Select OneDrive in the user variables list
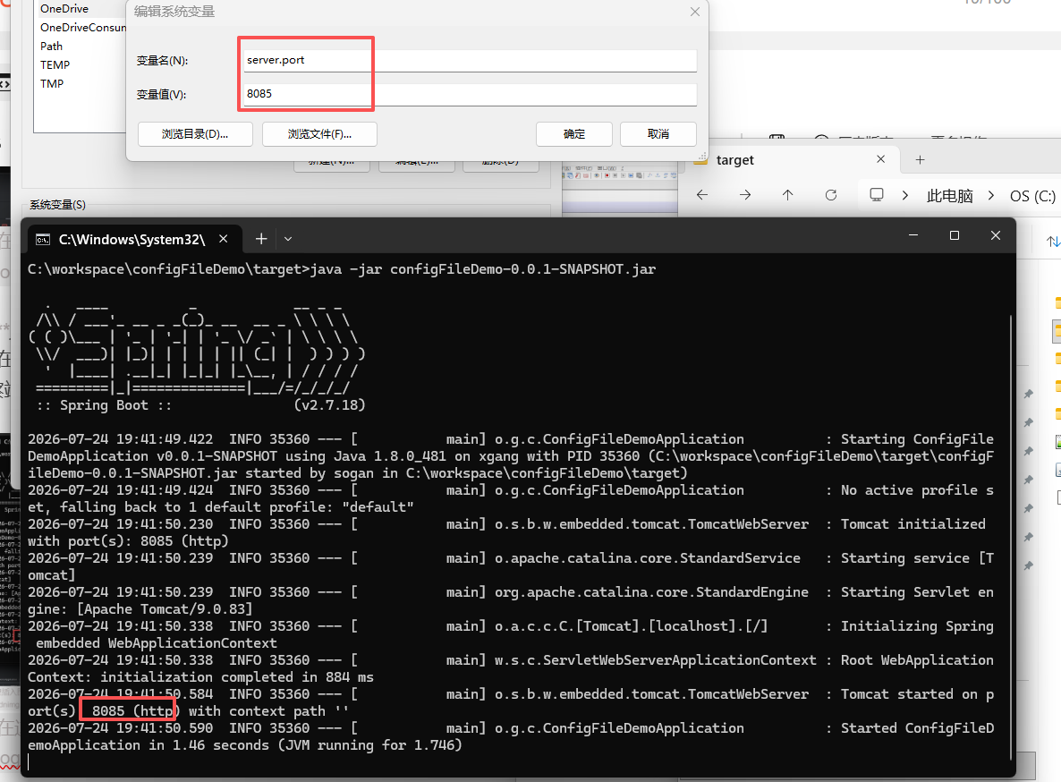Screen dimensions: 1061x782 (x=64, y=9)
